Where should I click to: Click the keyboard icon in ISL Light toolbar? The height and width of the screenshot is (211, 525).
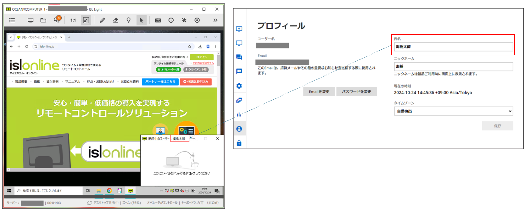coord(158,20)
